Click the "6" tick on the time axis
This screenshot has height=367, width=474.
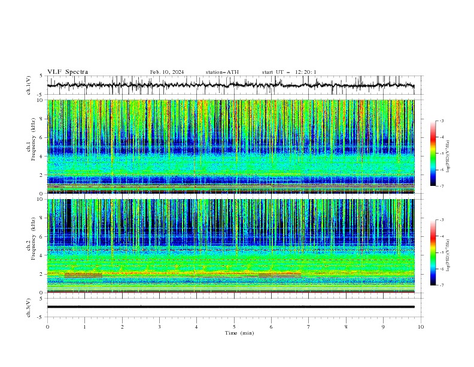(x=271, y=327)
